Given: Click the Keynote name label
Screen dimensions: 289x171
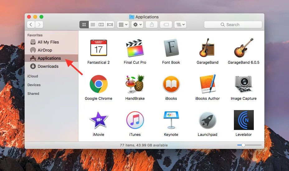Looking at the screenshot, I should click(171, 135).
